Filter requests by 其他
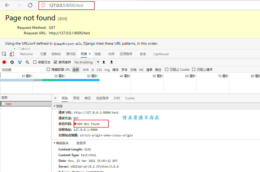 pos(158,70)
